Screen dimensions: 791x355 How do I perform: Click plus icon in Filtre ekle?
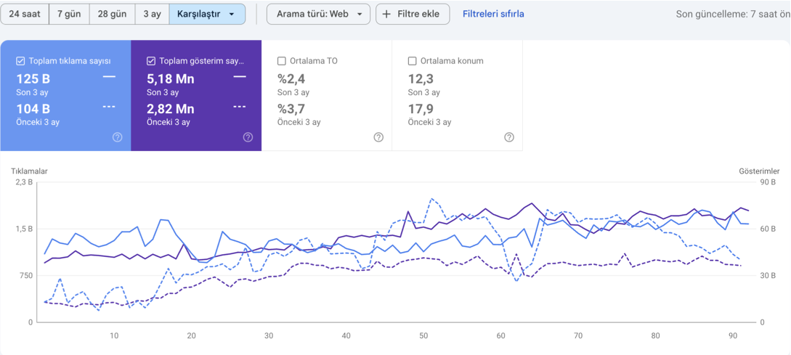(386, 14)
